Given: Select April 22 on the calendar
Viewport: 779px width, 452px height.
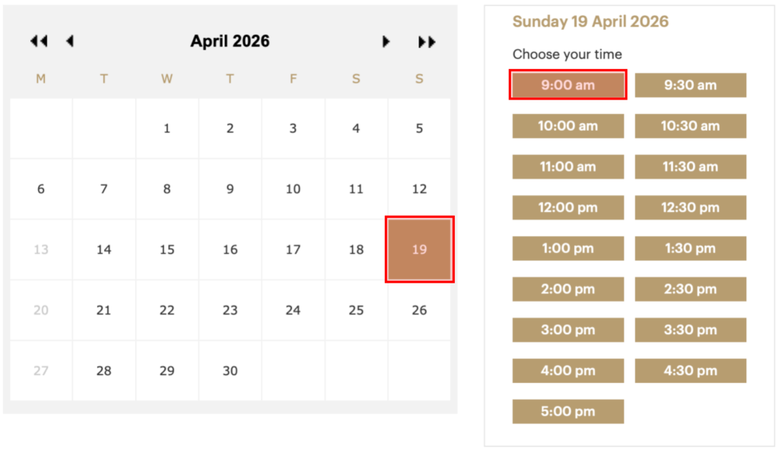Looking at the screenshot, I should pyautogui.click(x=167, y=311).
